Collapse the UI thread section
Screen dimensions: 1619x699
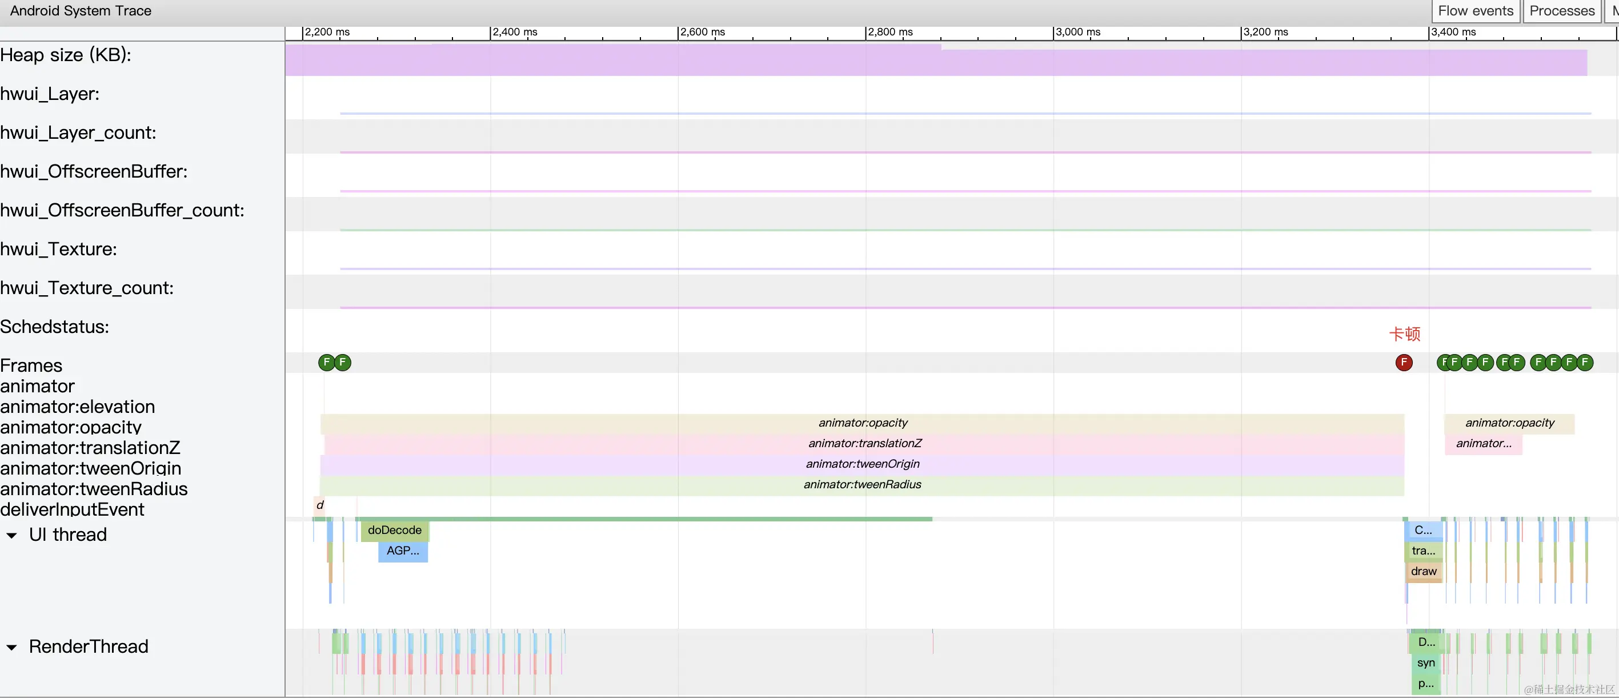(x=12, y=535)
